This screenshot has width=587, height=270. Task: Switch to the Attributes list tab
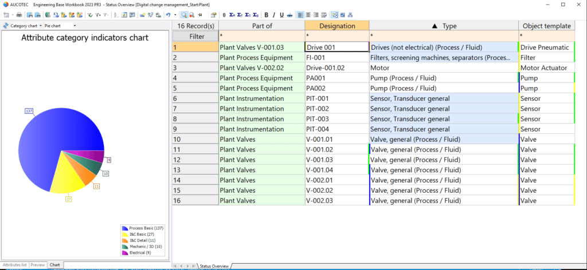15,265
